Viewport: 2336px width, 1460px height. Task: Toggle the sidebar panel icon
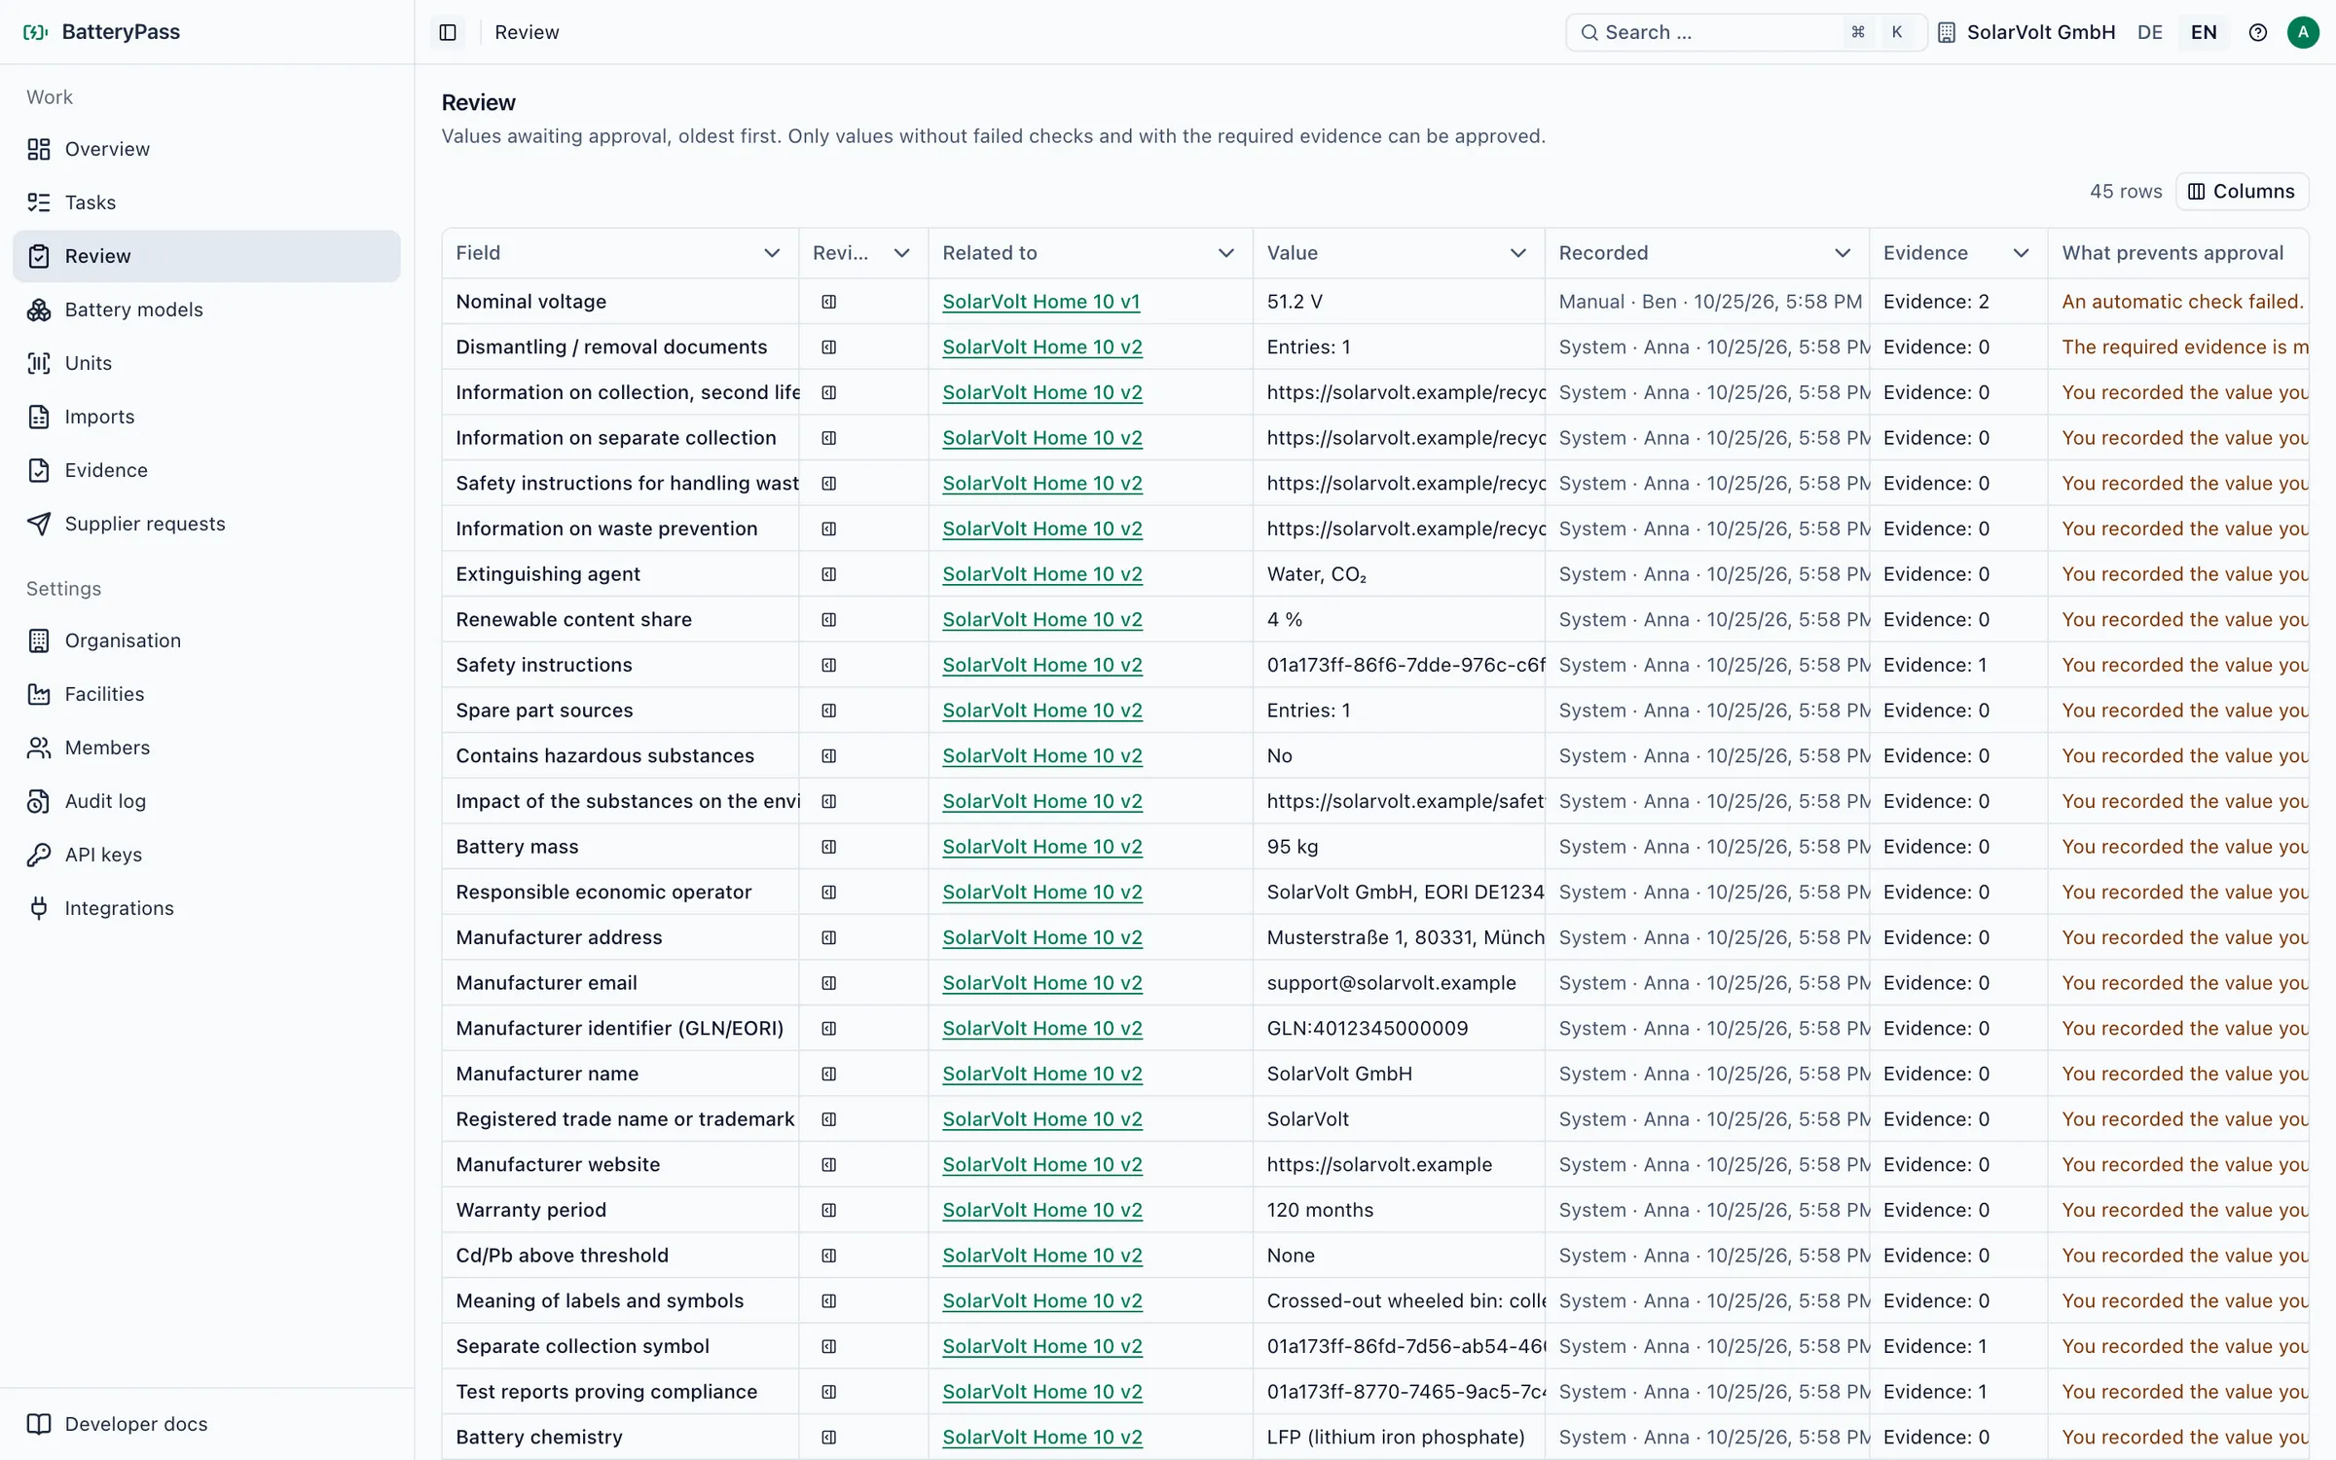(x=448, y=32)
